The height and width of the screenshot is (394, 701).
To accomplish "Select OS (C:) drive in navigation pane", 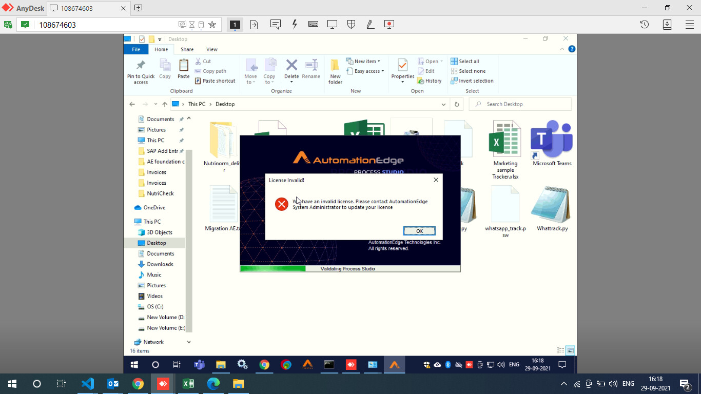I will (x=150, y=307).
